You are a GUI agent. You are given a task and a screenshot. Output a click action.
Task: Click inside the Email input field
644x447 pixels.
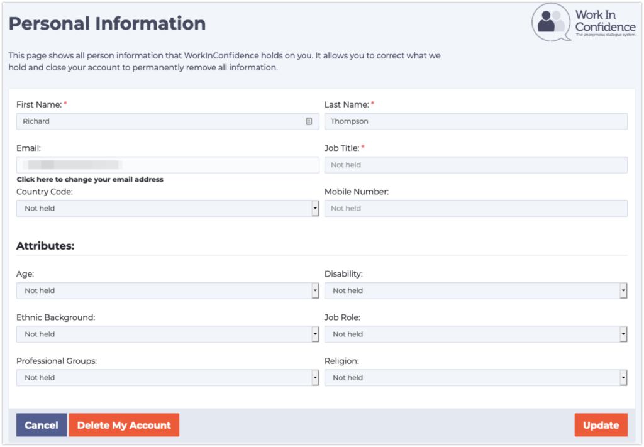coord(167,164)
